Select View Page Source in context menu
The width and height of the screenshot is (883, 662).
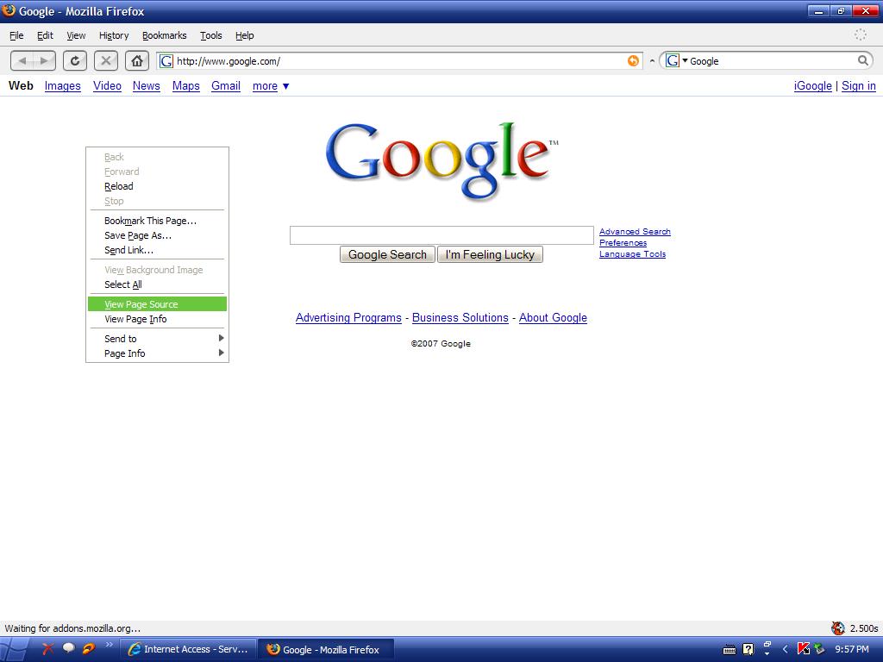point(157,304)
